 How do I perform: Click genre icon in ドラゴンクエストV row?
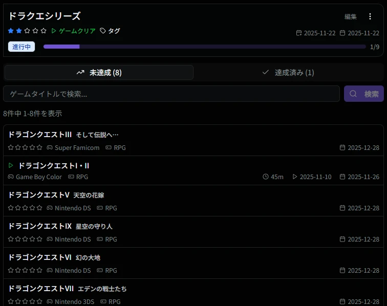tap(100, 208)
